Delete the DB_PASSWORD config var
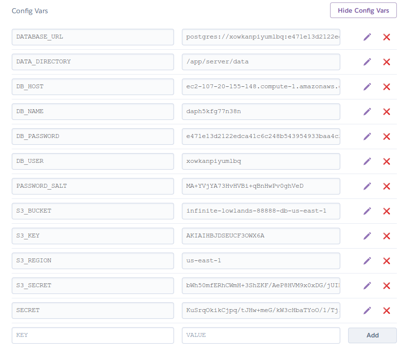 (x=387, y=137)
